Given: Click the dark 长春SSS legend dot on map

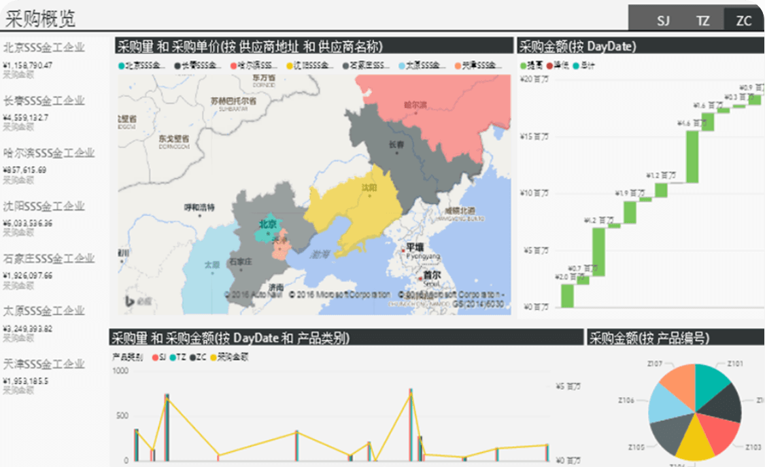Looking at the screenshot, I should click(177, 66).
